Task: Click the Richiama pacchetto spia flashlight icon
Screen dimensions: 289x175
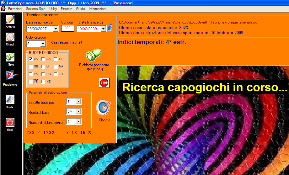Action: (x=94, y=55)
